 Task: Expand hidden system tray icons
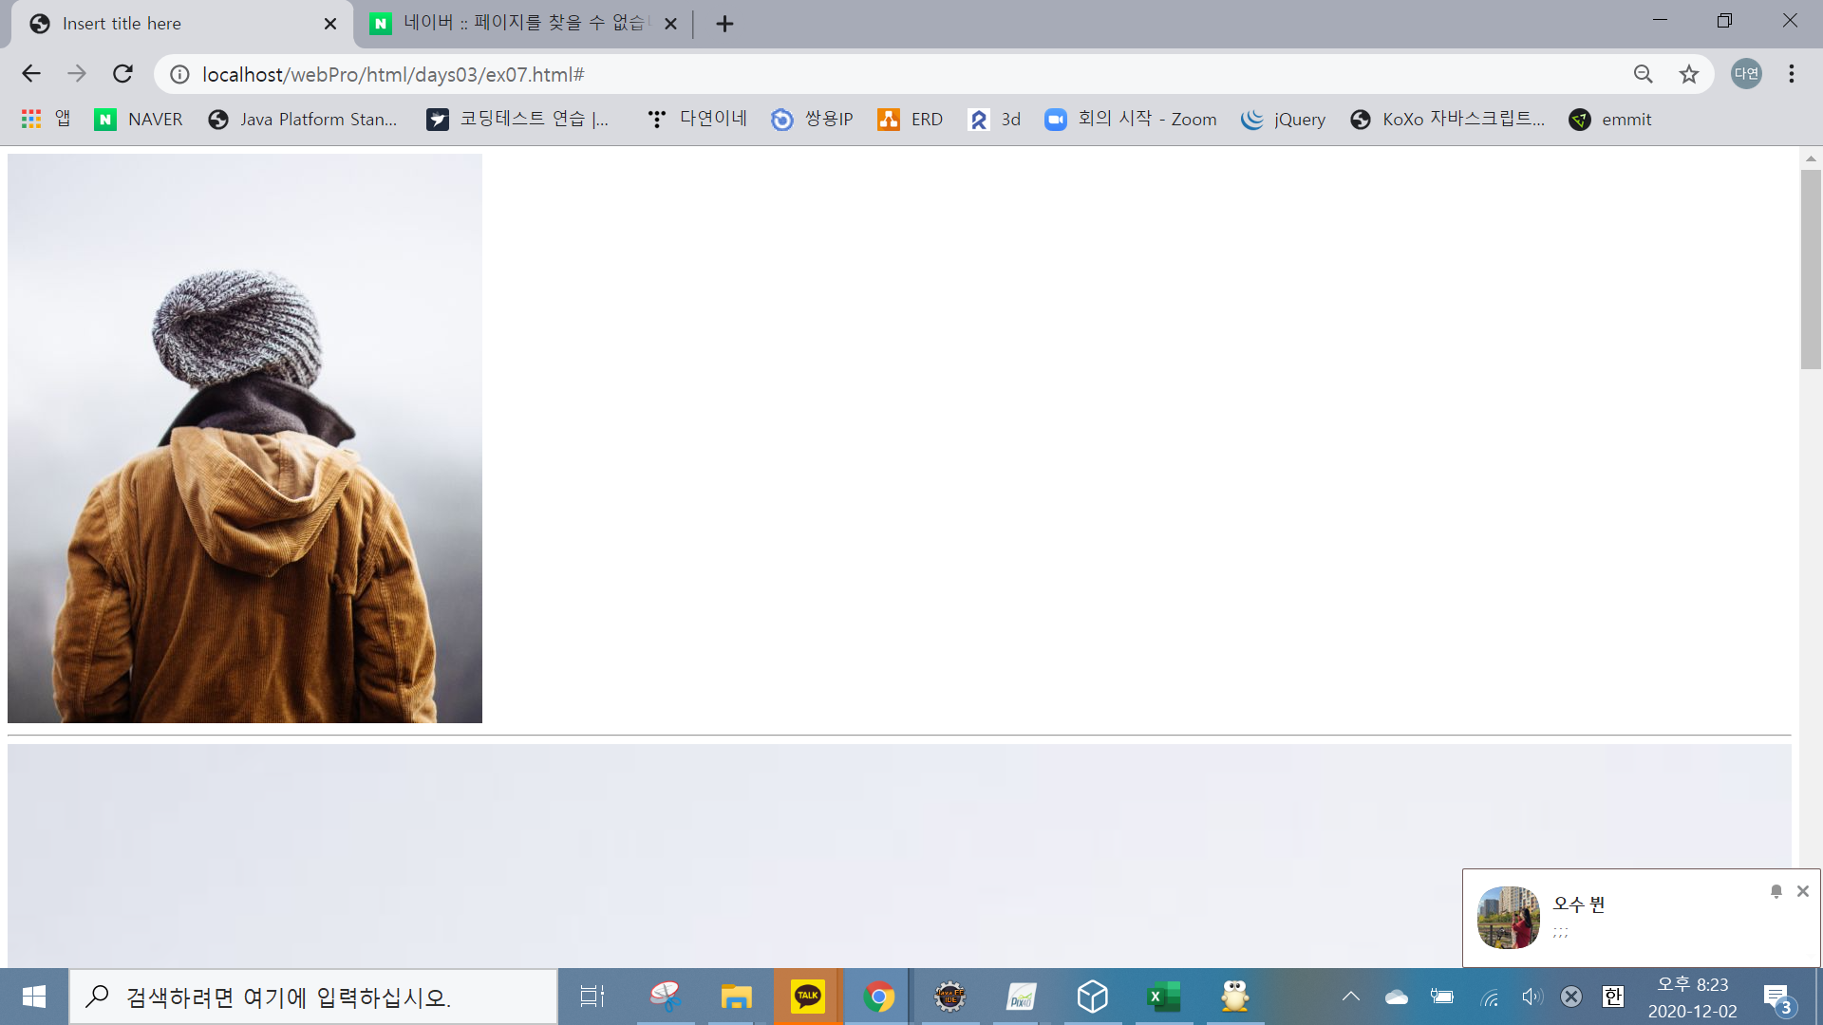(1350, 997)
